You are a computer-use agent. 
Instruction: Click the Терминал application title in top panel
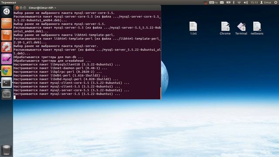click(x=9, y=3)
